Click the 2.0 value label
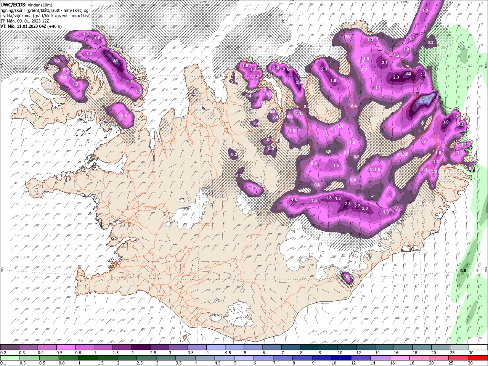This screenshot has width=488, height=366. click(365, 208)
